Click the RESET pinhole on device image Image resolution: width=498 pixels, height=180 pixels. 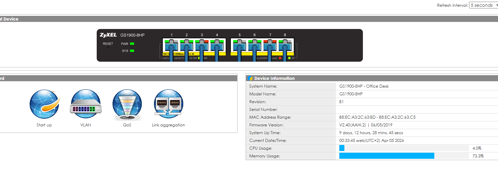(x=108, y=48)
